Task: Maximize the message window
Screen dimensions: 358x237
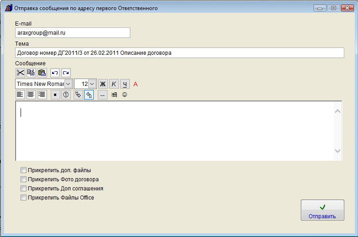Action: pyautogui.click(x=333, y=8)
